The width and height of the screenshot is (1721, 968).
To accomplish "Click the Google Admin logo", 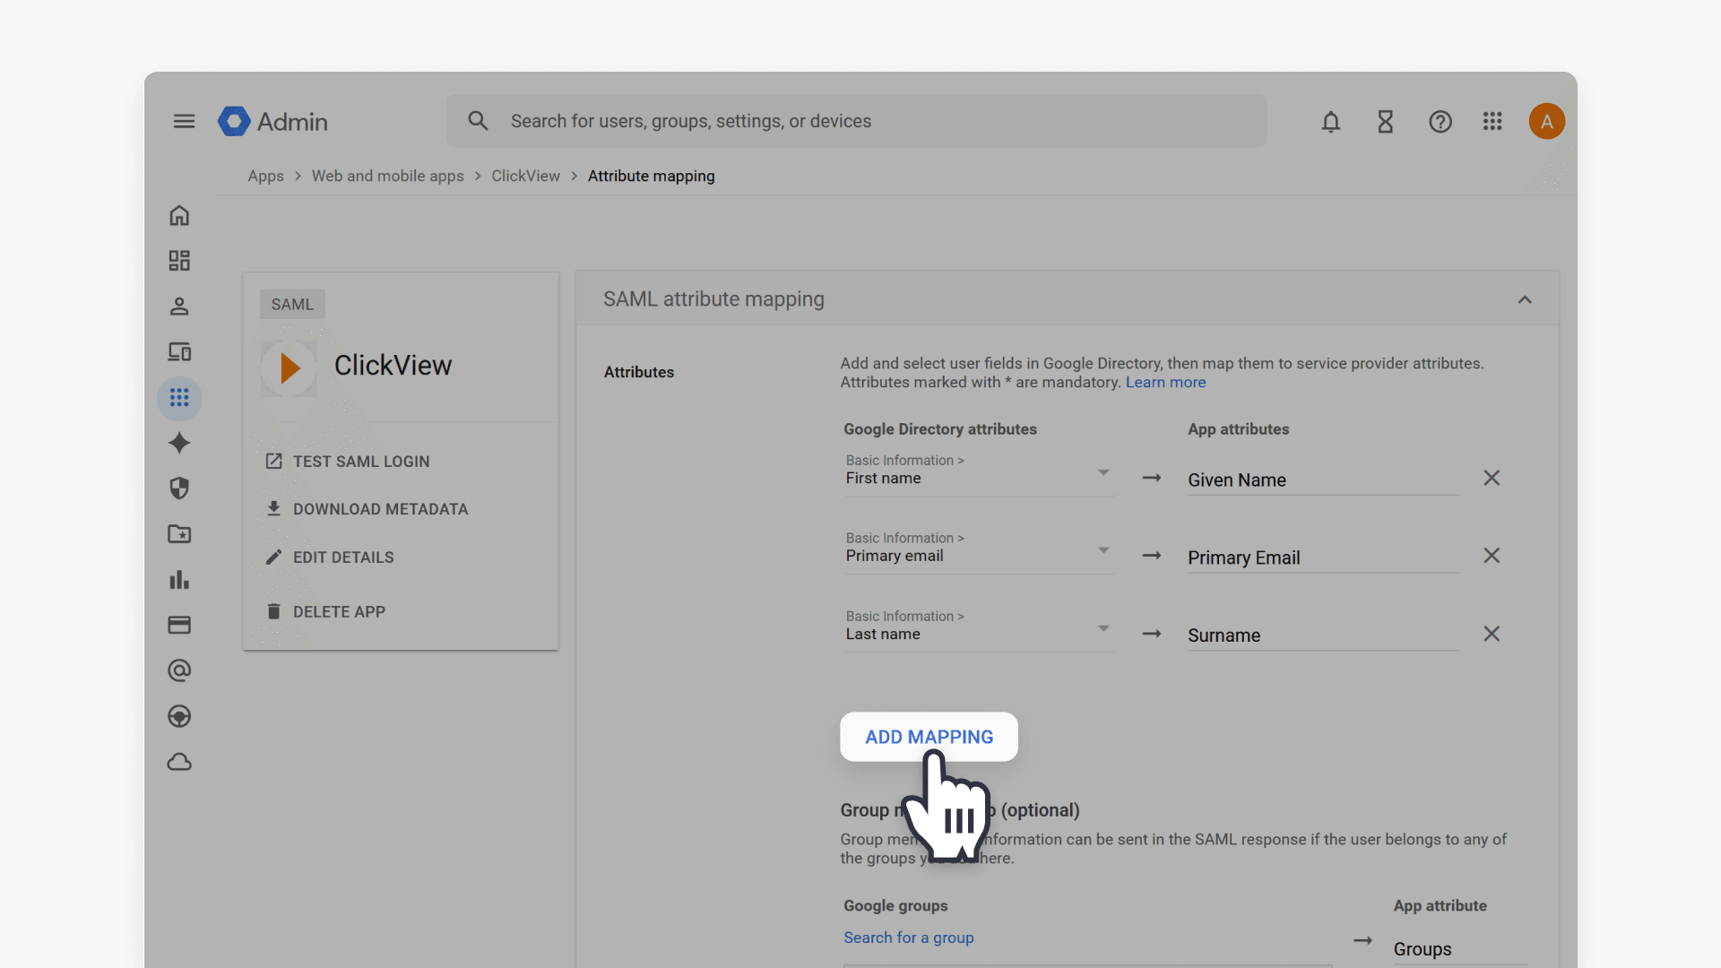I will coord(272,121).
